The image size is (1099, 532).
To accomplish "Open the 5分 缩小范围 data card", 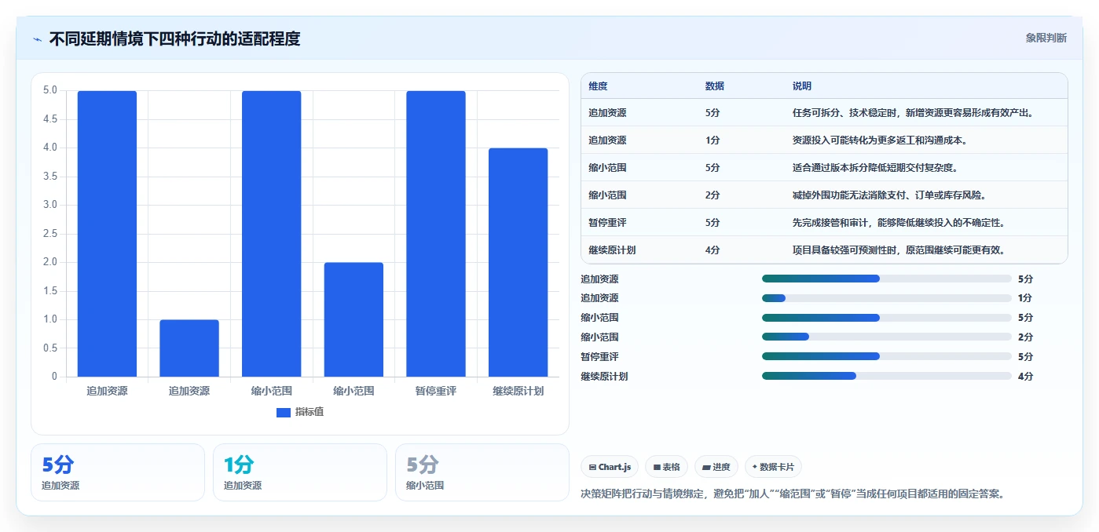I will click(482, 472).
